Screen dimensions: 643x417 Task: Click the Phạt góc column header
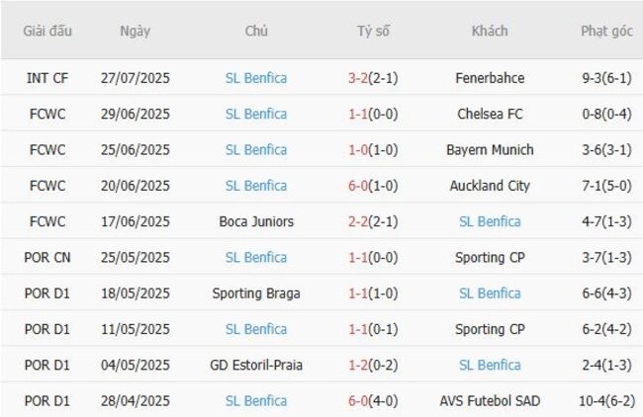click(x=606, y=31)
